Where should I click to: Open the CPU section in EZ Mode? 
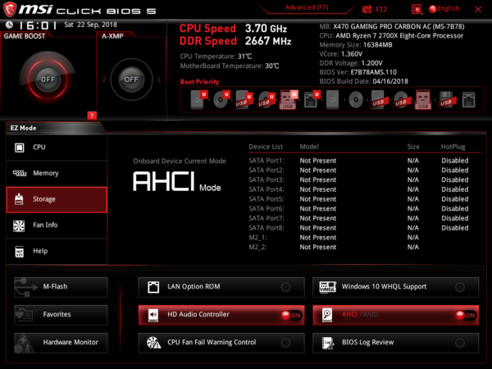(57, 148)
